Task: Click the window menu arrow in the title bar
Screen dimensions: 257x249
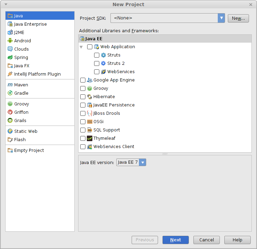Action: 6,5
